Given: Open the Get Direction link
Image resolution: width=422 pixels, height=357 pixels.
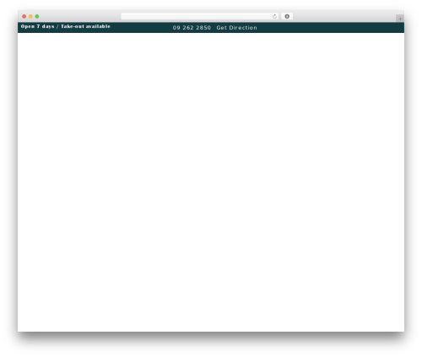Looking at the screenshot, I should (236, 28).
